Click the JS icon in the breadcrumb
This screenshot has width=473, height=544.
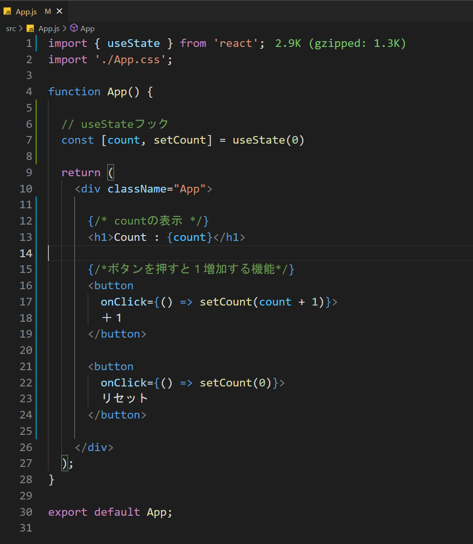31,29
